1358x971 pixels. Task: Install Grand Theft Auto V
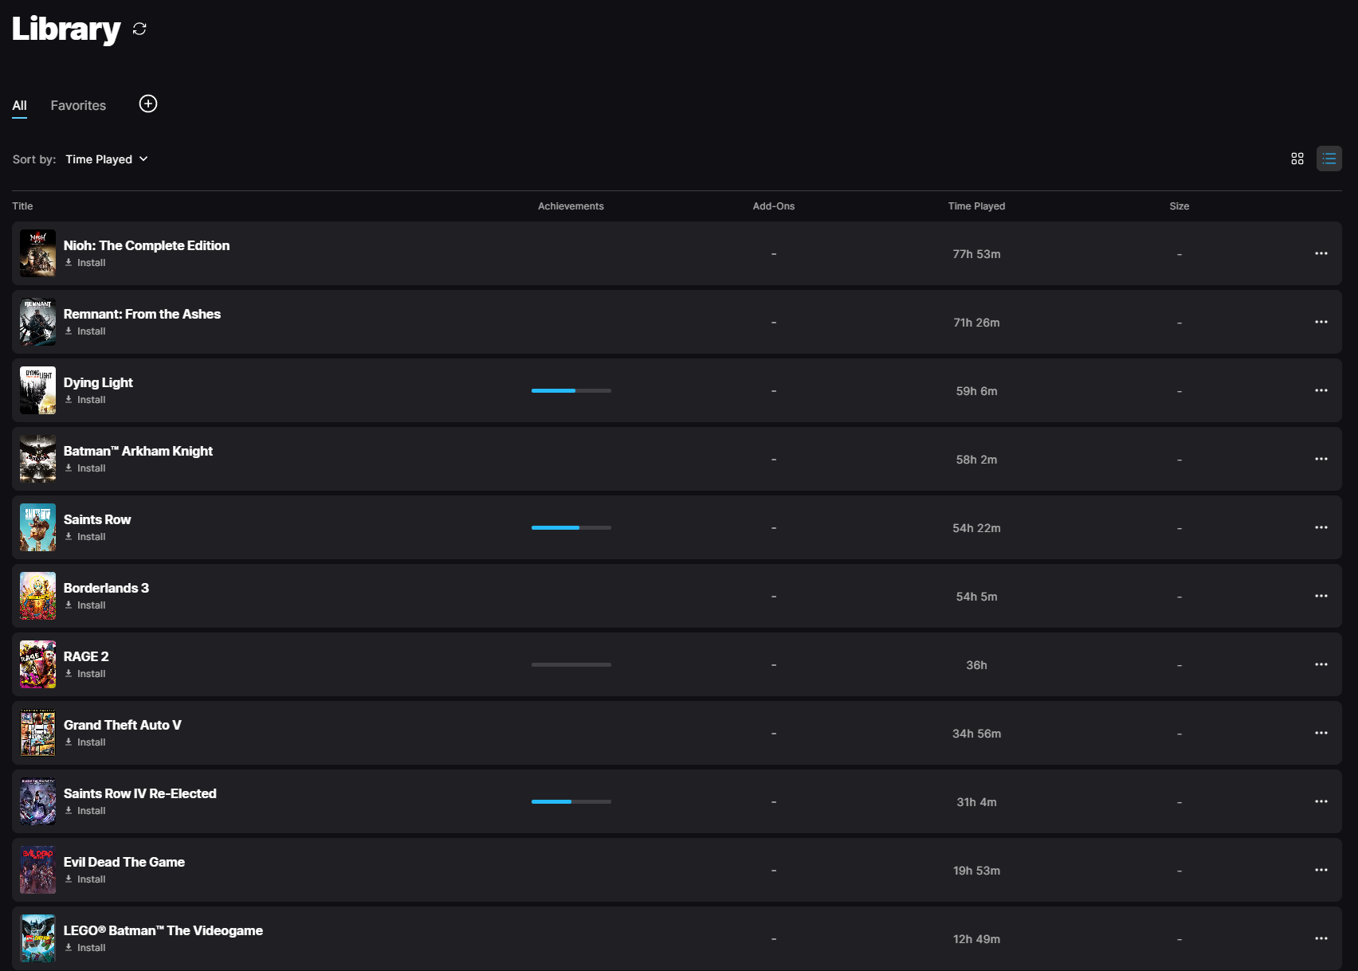tap(85, 742)
